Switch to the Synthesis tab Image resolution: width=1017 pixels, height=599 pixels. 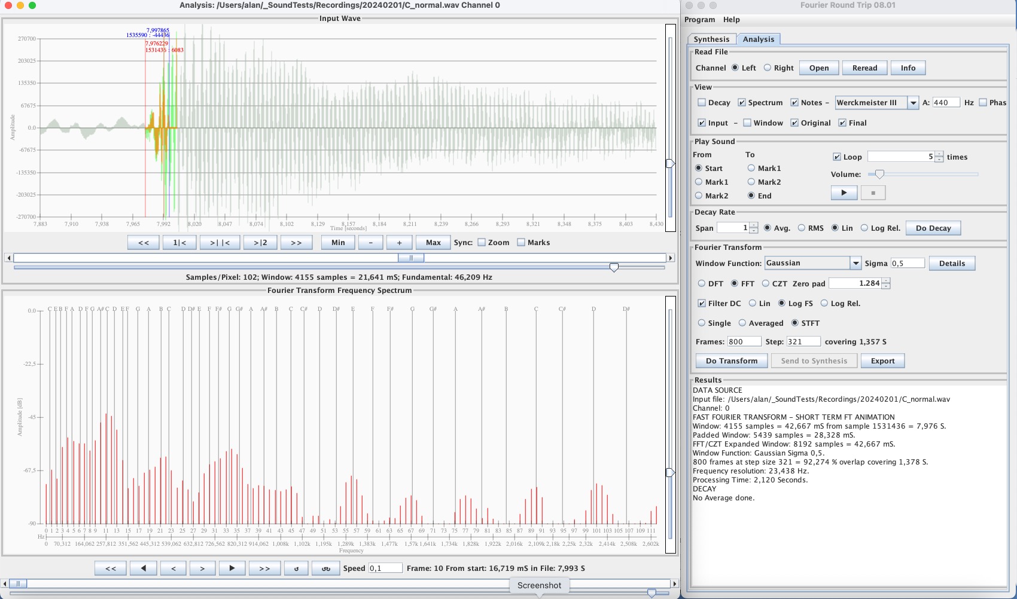(711, 39)
